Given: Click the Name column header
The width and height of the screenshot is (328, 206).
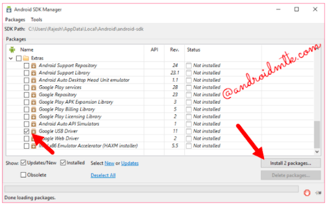Looking at the screenshot, I should 27,50.
